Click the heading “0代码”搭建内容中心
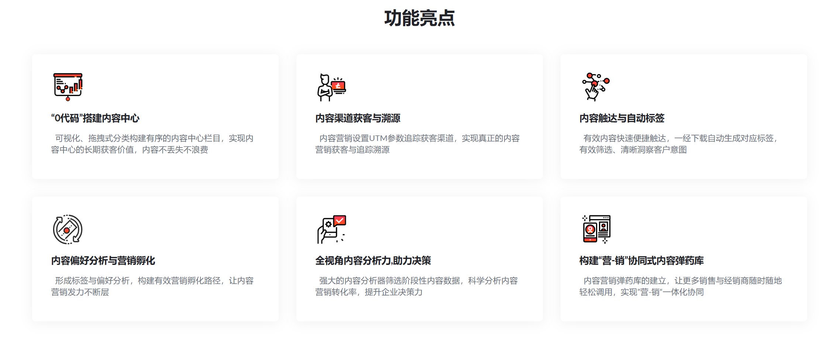 pos(95,118)
